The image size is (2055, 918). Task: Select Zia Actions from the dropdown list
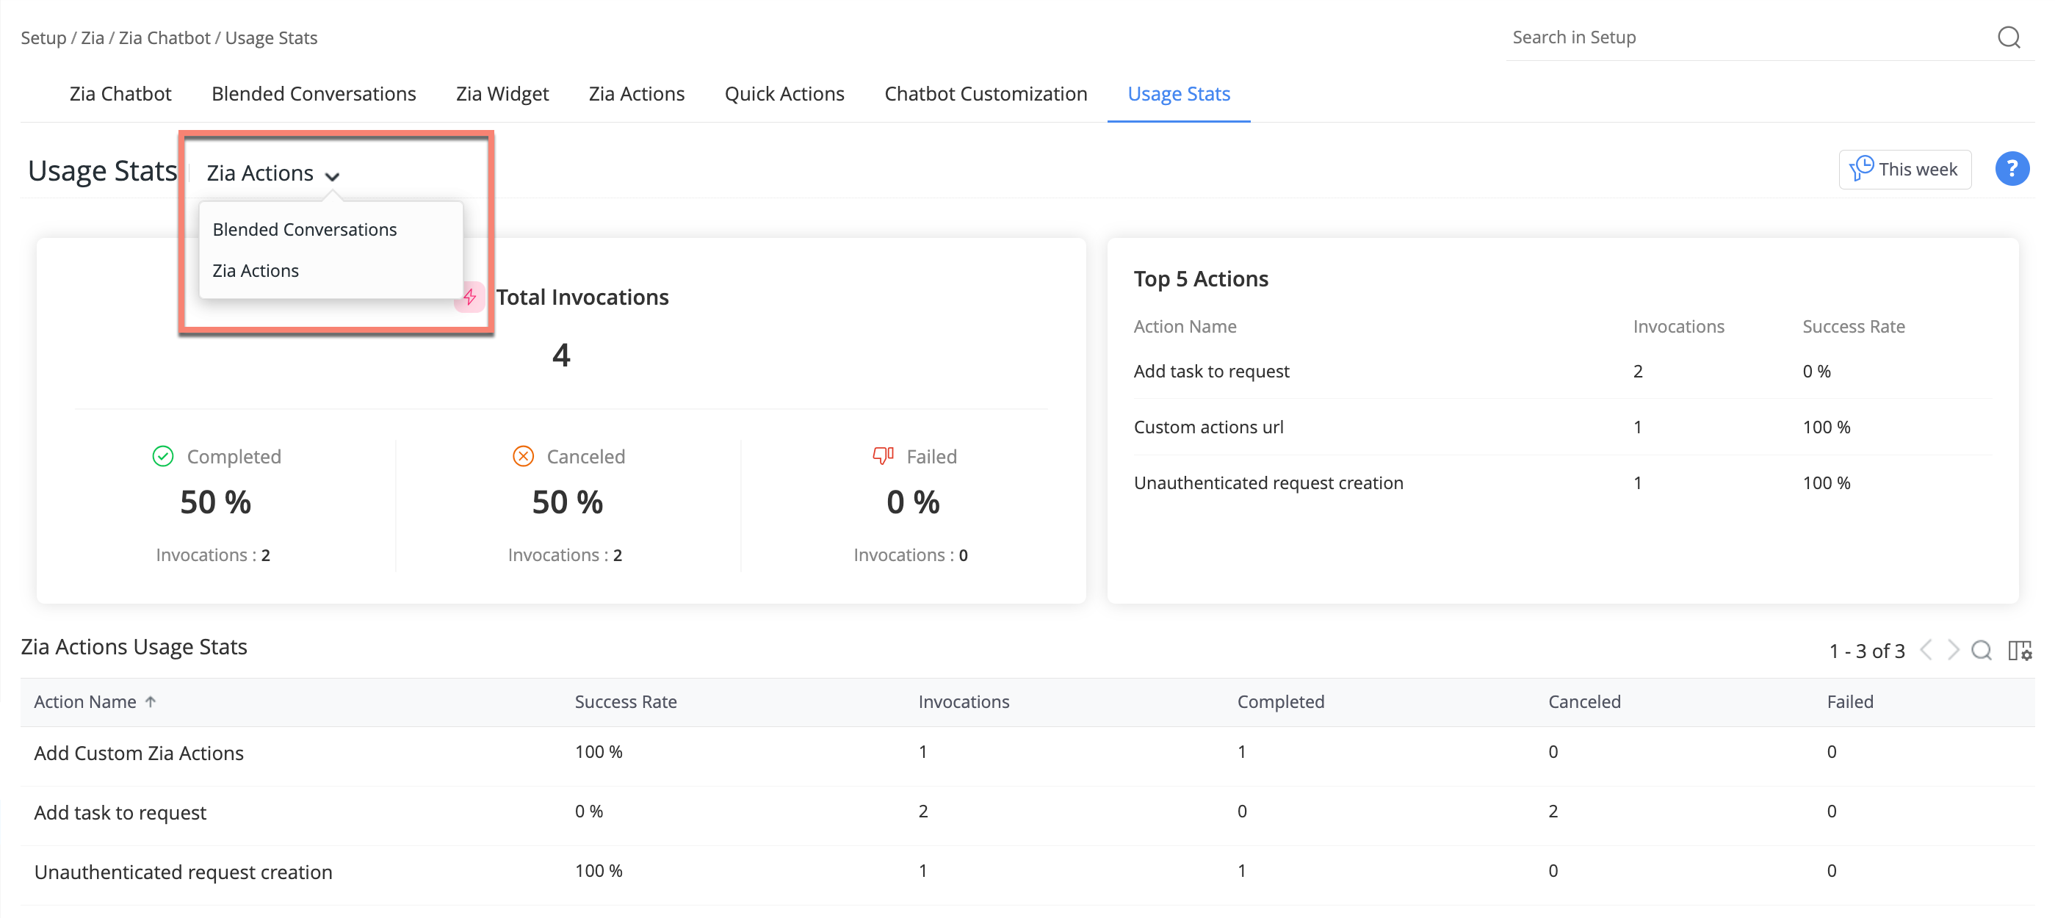(x=256, y=271)
